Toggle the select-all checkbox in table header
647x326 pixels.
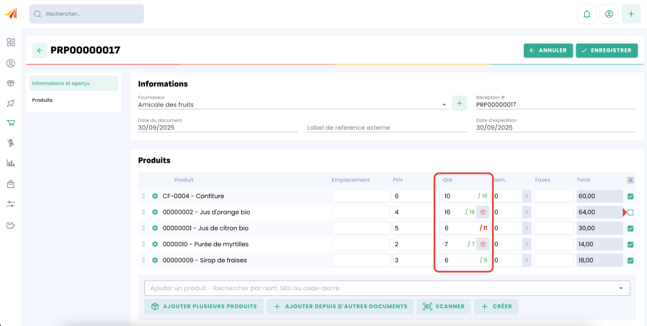click(x=630, y=180)
